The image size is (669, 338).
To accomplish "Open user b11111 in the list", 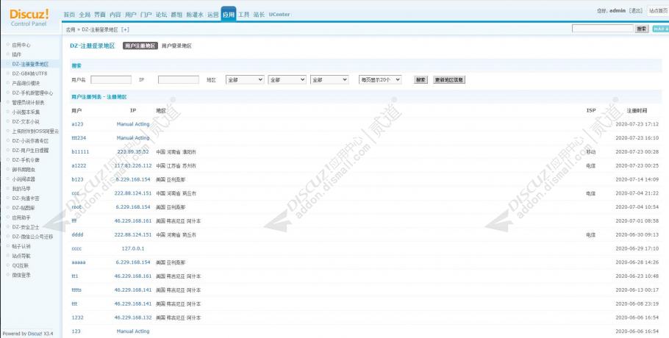I will point(80,152).
